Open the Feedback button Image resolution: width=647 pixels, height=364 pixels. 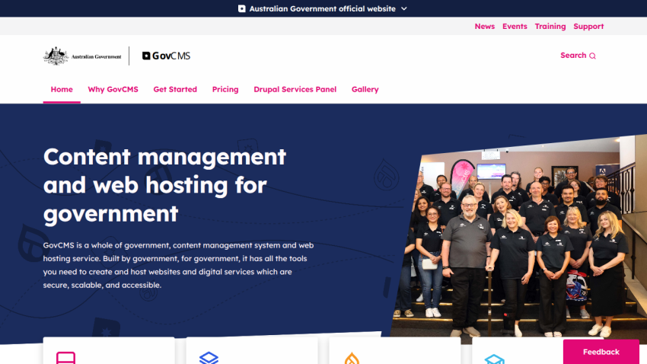(x=601, y=352)
